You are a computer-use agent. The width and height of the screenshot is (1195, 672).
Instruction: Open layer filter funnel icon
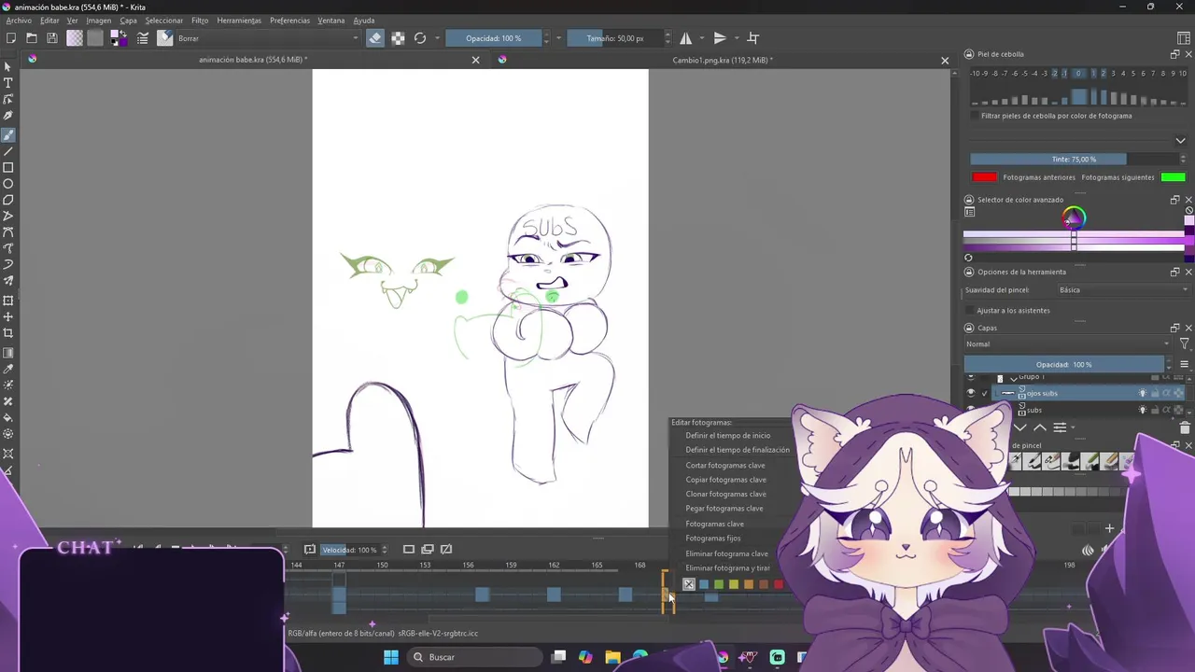1185,344
